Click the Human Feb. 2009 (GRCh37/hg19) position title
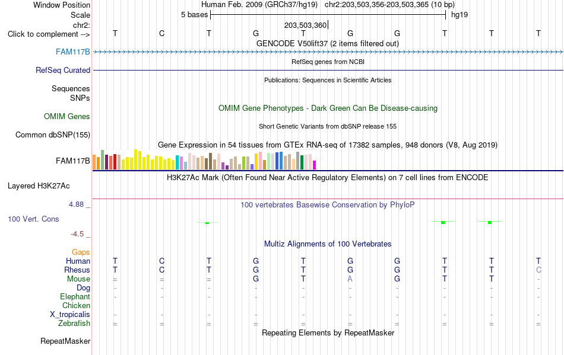 coord(259,5)
